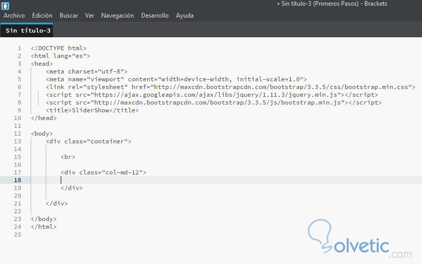Click the opening body tag
422x264 pixels.
pyautogui.click(x=42, y=134)
